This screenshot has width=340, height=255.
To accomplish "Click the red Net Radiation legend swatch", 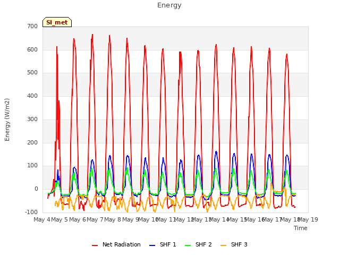I will pos(95,245).
